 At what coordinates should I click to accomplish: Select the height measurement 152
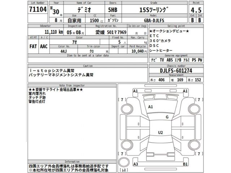tap(198, 80)
